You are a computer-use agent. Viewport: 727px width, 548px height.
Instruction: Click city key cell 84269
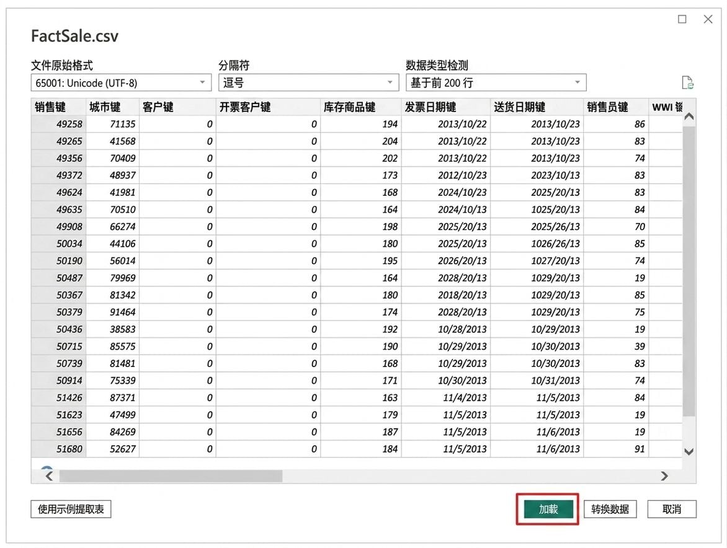point(113,432)
